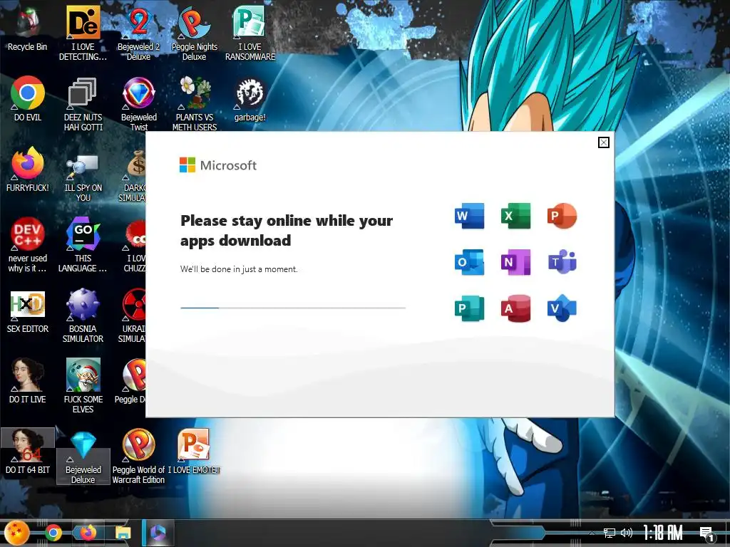Screen dimensions: 730x547
Task: Click 'We'll be done in just a moment' text
Action: tap(239, 269)
